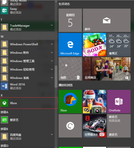Viewport: 134px width, 148px height.
Task: Click the TradeManager folder icon
Action: pyautogui.click(x=5, y=27)
